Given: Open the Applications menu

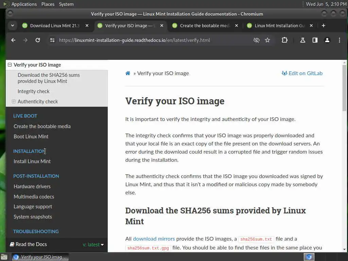Looking at the screenshot, I should coord(24,4).
